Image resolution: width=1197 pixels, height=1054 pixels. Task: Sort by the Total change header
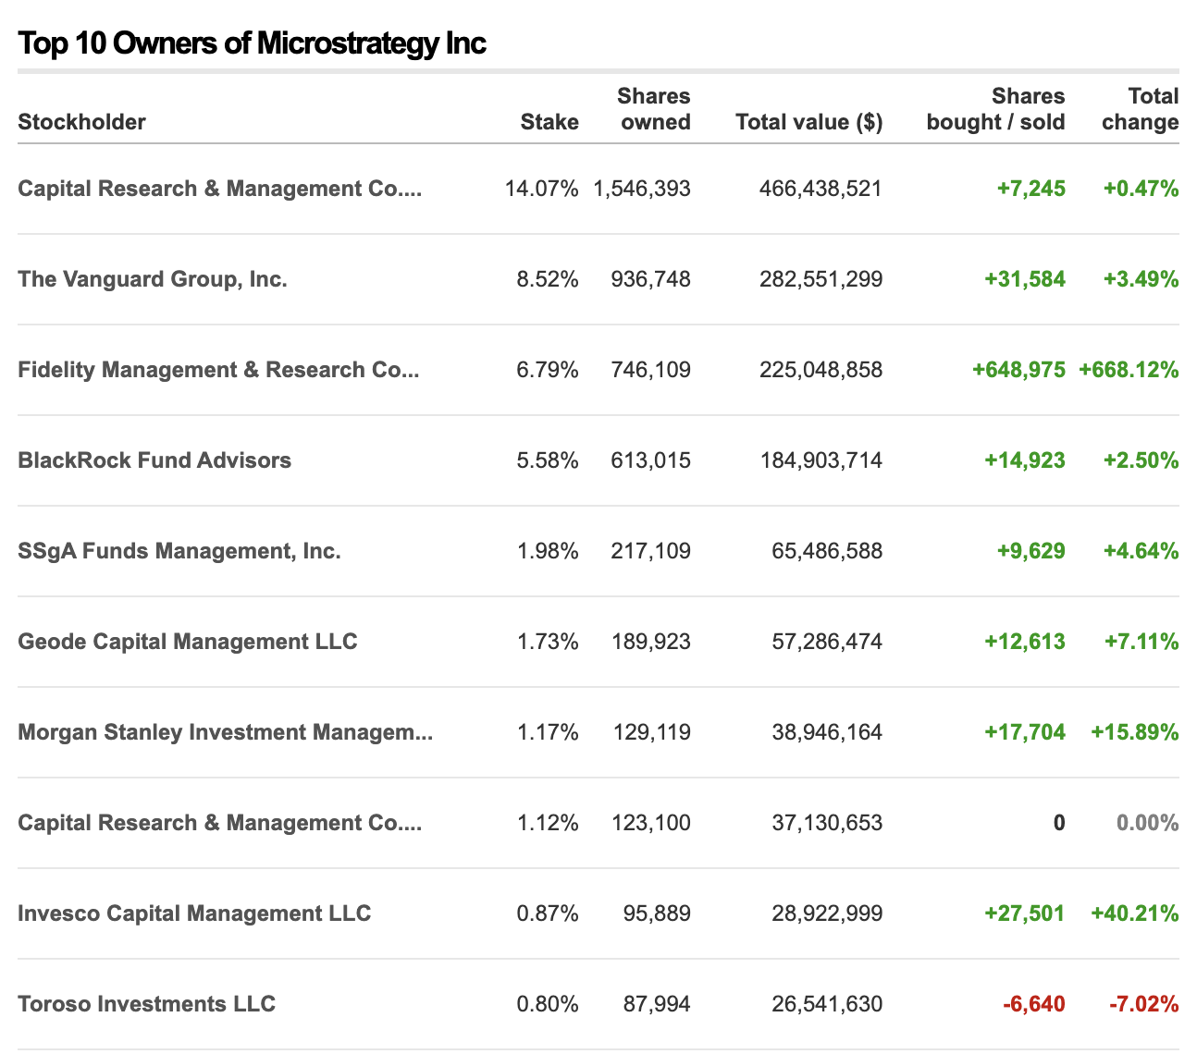[1141, 109]
